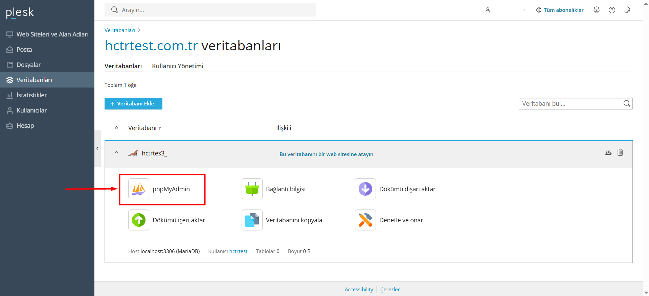
Task: Open İstatistikler in the sidebar
Action: point(47,95)
